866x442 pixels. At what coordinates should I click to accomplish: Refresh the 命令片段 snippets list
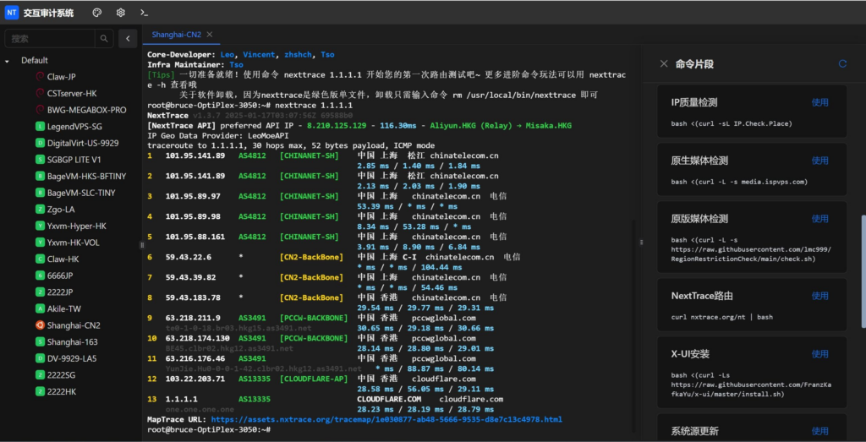point(842,63)
